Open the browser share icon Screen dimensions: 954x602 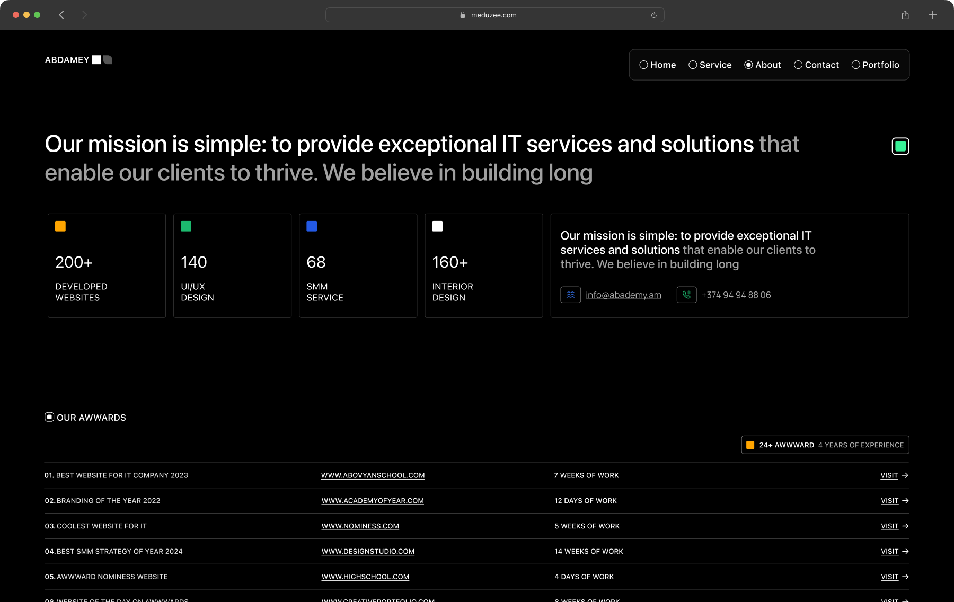click(905, 15)
